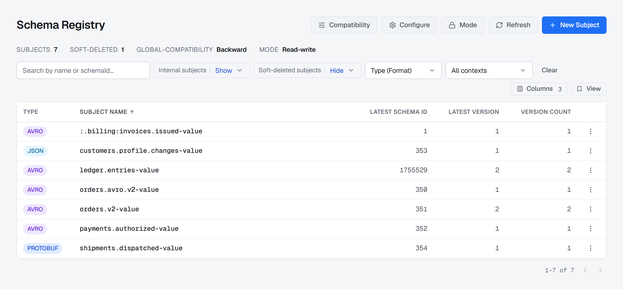The width and height of the screenshot is (623, 289).
Task: Expand the Internal subjects Show dropdown
Action: (x=201, y=70)
